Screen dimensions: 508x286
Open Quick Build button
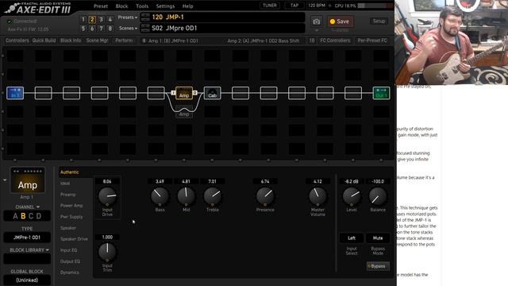coord(44,41)
